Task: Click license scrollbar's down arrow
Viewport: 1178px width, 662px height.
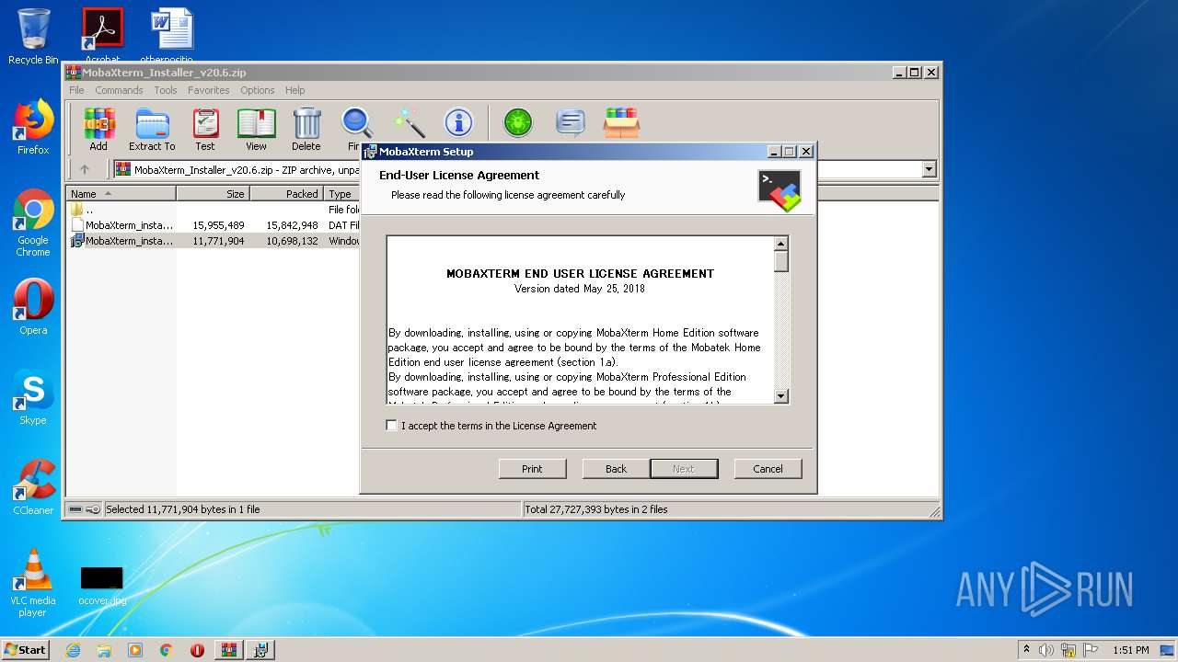Action: (780, 396)
